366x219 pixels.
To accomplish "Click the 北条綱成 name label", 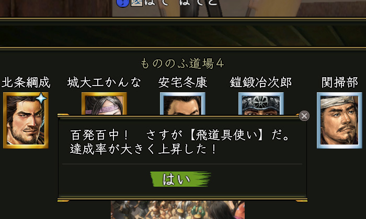I will [26, 82].
